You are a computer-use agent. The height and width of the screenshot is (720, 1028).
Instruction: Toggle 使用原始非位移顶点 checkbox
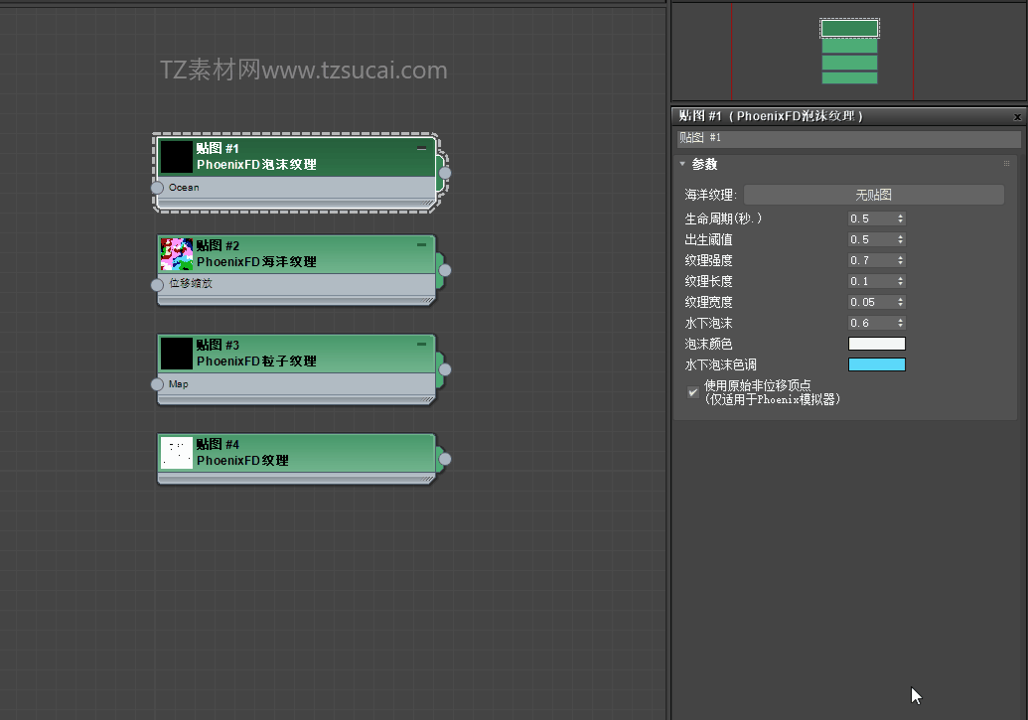[693, 392]
